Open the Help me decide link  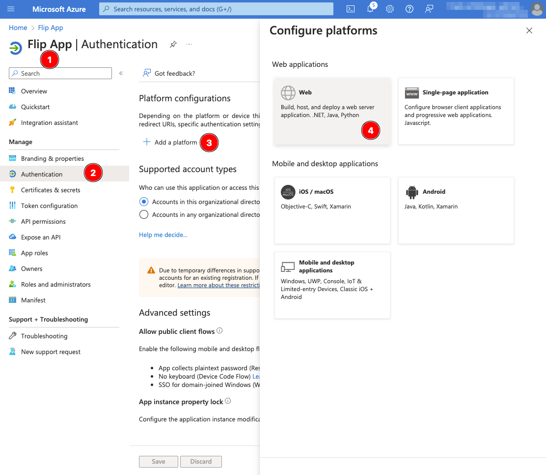163,235
